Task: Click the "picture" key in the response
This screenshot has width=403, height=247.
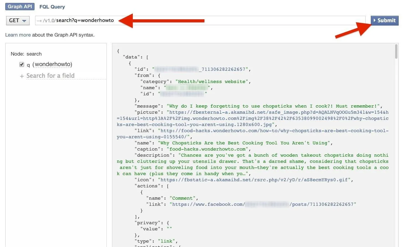Action: [147, 112]
